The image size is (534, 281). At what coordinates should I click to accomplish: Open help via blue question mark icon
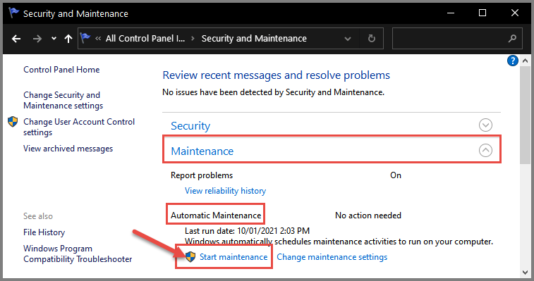tap(513, 61)
